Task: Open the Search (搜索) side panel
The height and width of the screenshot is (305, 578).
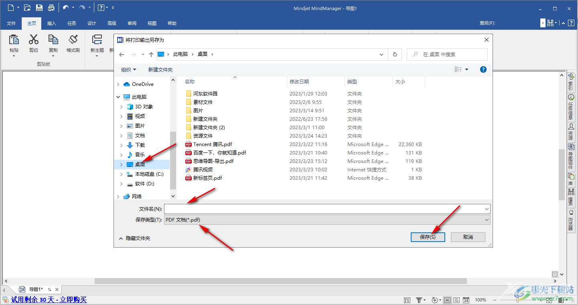Action: (x=571, y=197)
